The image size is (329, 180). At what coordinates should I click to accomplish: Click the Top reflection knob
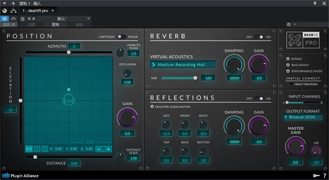coord(167,151)
